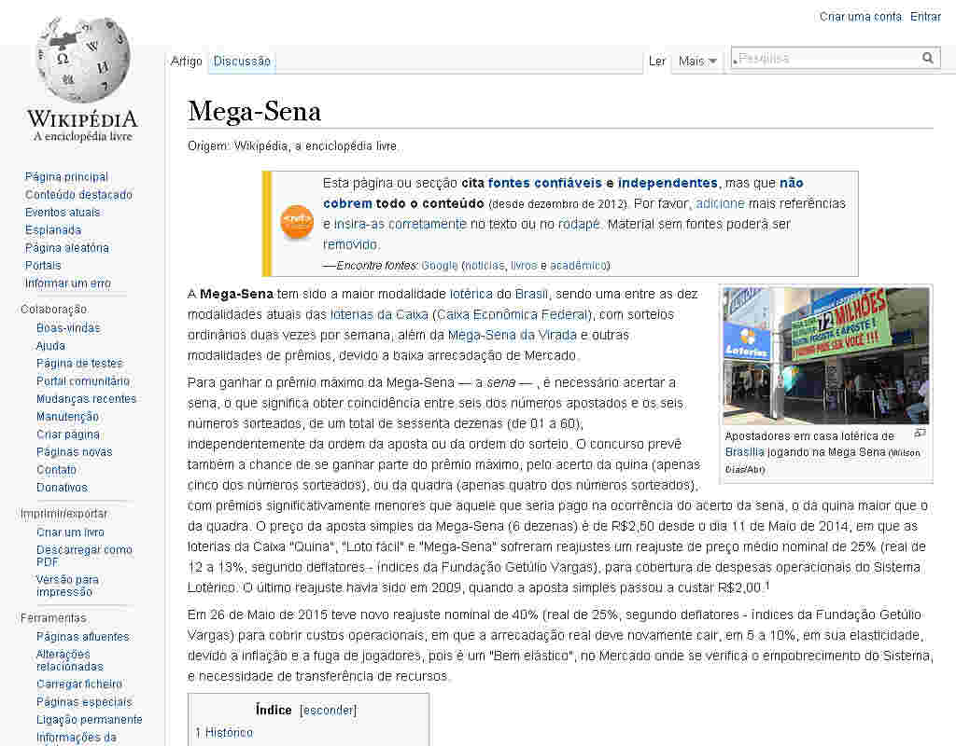Image resolution: width=956 pixels, height=746 pixels.
Task: Switch to the Discussão tab
Action: click(242, 61)
